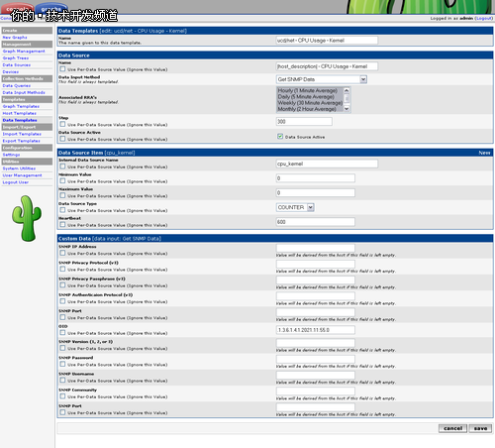Open the Settings page
The image size is (495, 448).
[x=11, y=155]
